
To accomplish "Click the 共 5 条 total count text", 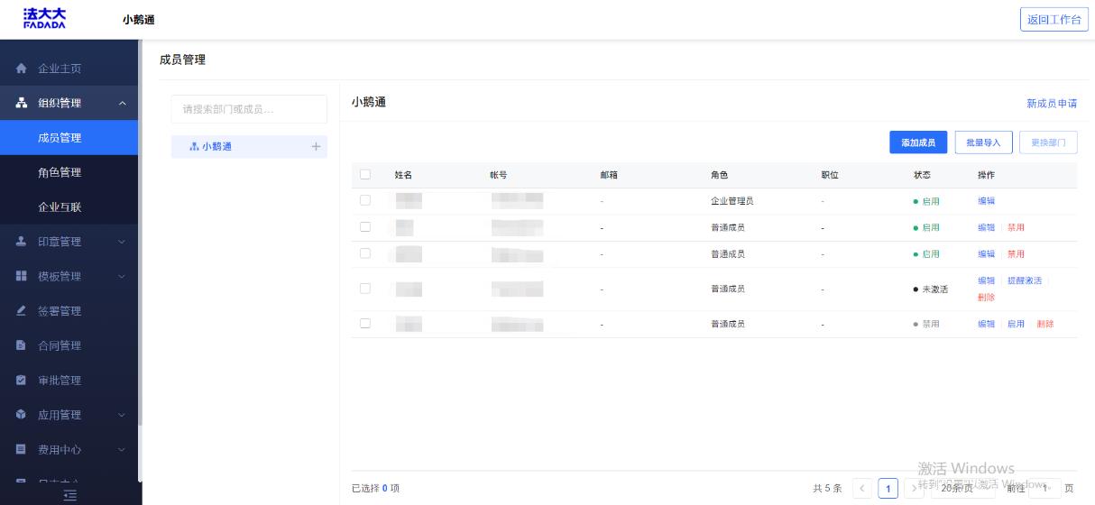I will [827, 488].
